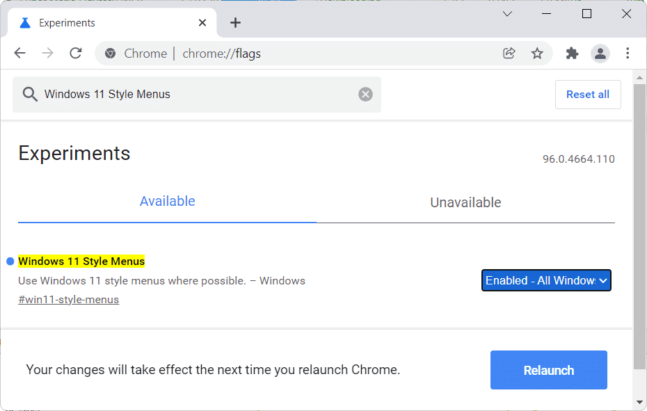Open the profile avatar menu

pos(600,54)
